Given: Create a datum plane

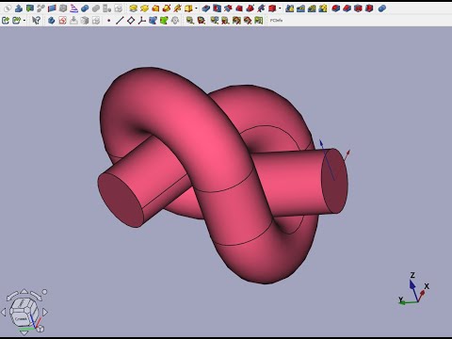Looking at the screenshot, I should coord(131,21).
